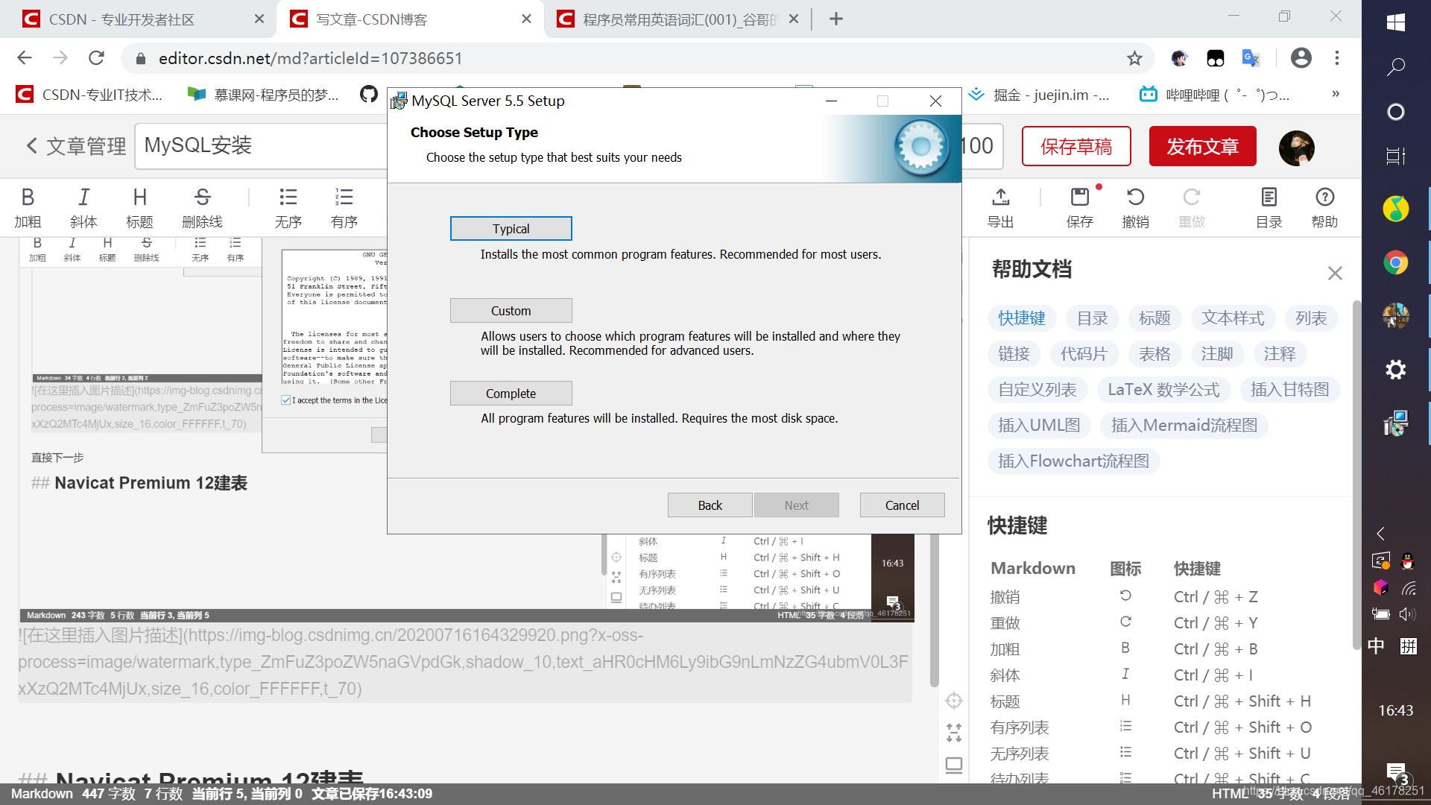Screen dimensions: 1431x805
Task: Open the Google Translate extension icon
Action: point(1251,58)
